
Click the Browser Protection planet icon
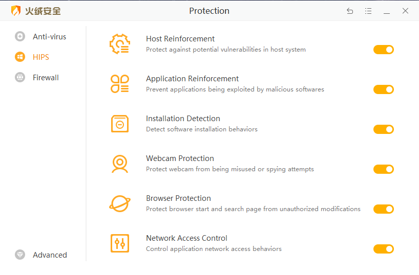coord(120,203)
